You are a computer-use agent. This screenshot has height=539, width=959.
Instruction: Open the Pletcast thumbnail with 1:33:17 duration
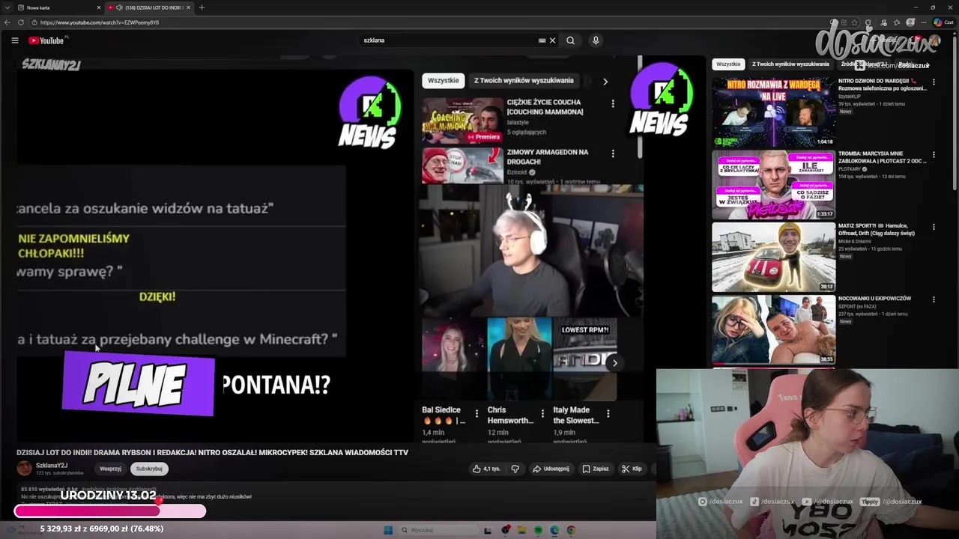point(773,184)
